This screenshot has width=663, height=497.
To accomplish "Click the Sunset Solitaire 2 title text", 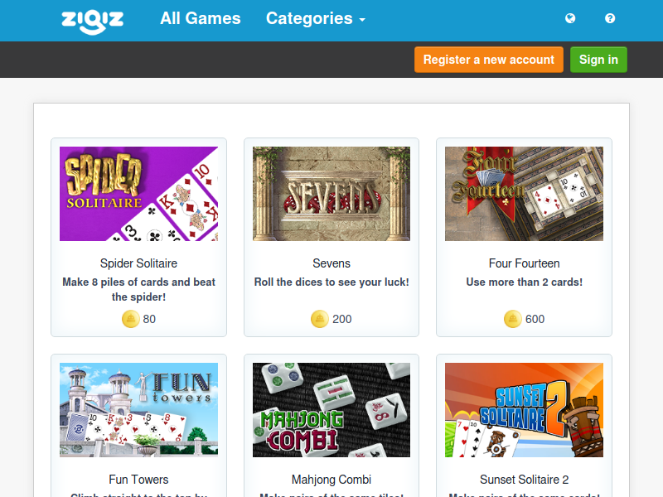I will [525, 480].
